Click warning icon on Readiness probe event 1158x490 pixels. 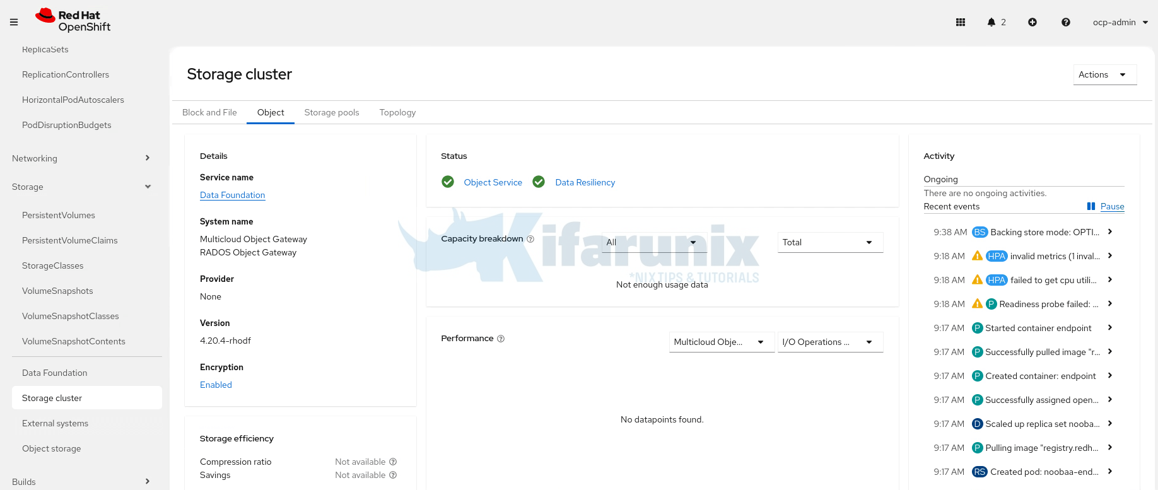[x=977, y=303]
